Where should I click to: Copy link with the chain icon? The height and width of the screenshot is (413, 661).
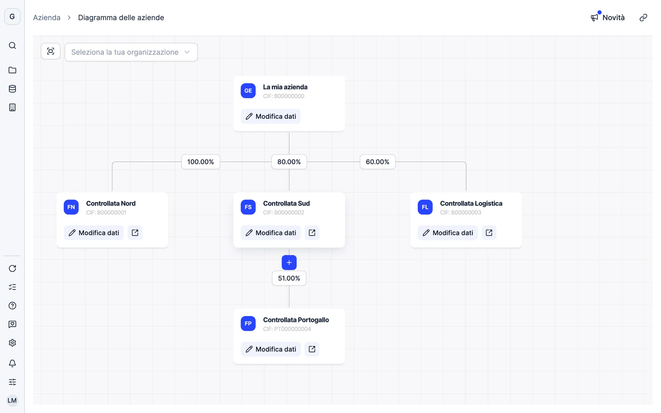[643, 18]
